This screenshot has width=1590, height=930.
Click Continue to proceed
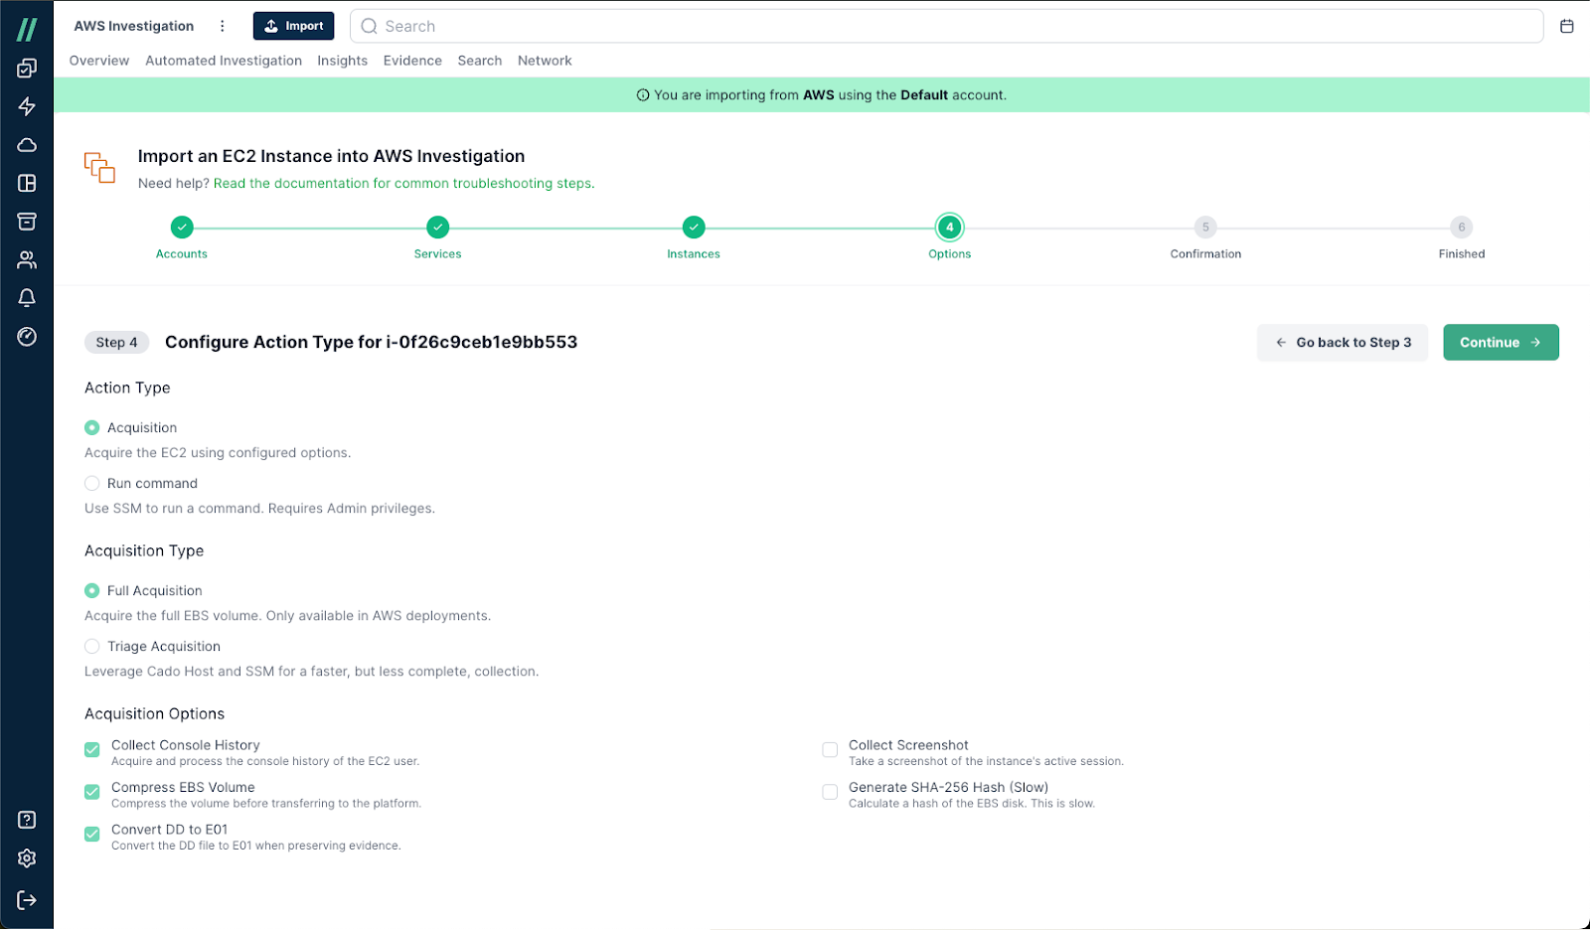(1501, 343)
